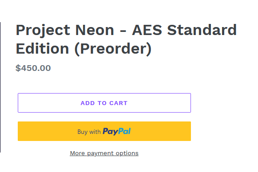Click "payment" in the underlined options link

tap(100, 153)
